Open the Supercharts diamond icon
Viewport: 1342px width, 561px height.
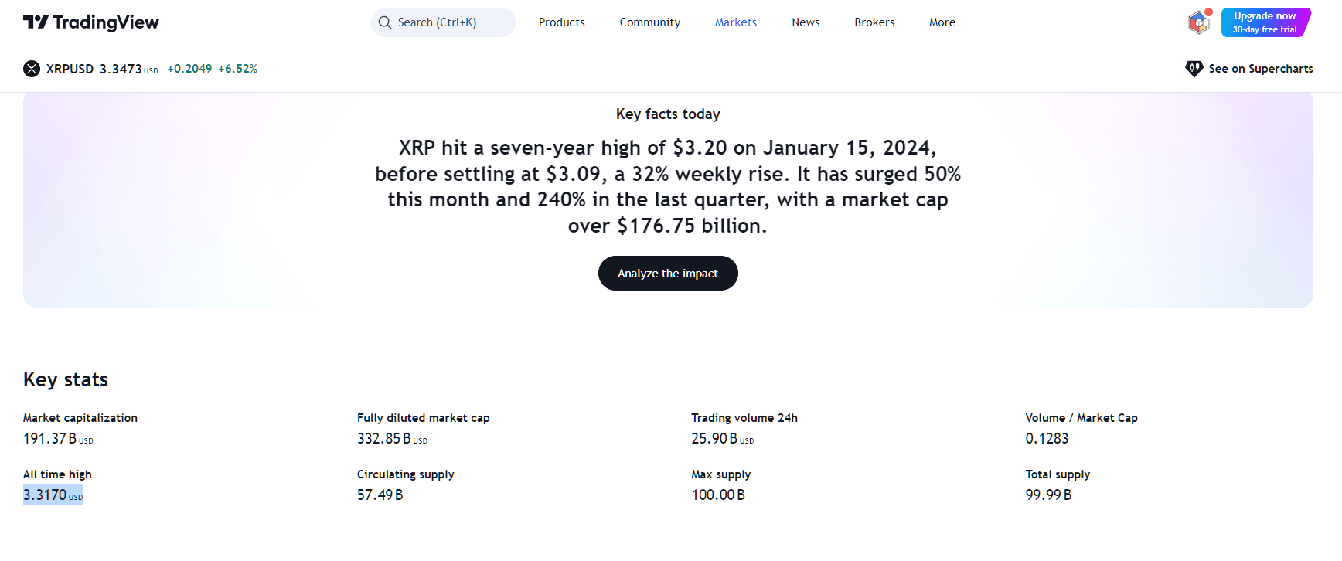(1194, 69)
